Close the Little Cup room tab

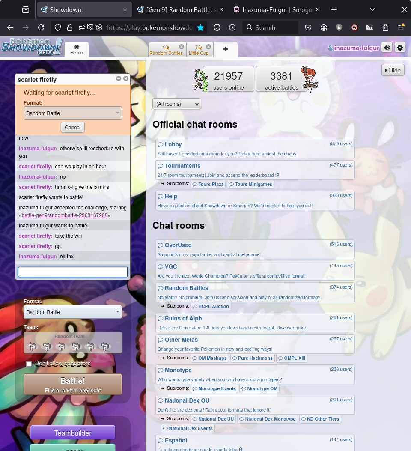(x=208, y=47)
